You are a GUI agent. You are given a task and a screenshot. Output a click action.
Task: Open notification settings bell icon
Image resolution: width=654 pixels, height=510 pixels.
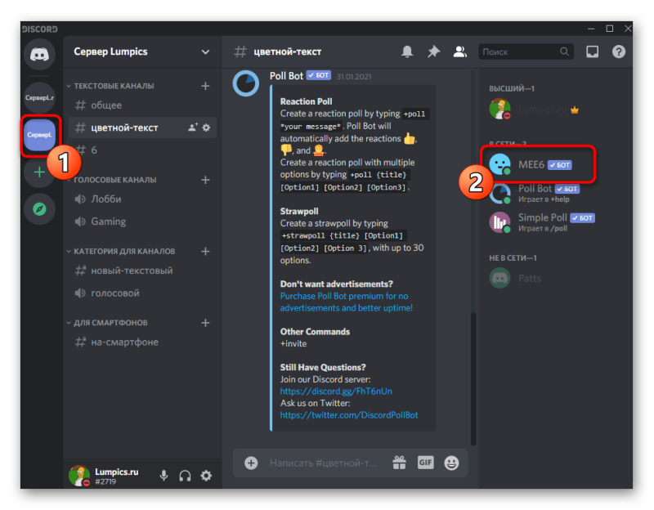pos(407,51)
